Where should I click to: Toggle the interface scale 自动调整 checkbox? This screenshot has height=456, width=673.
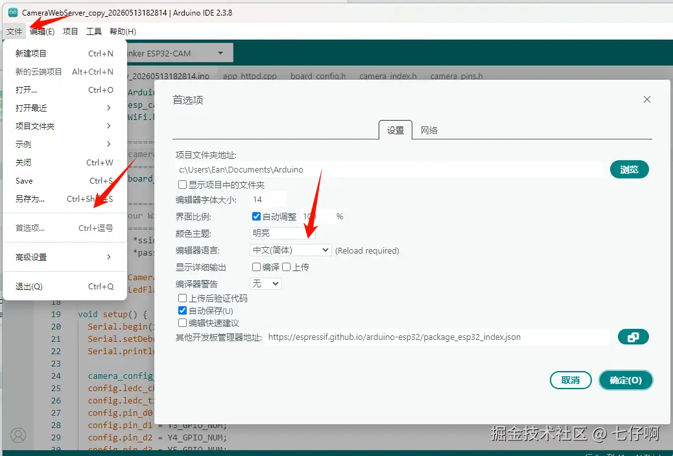(x=256, y=217)
